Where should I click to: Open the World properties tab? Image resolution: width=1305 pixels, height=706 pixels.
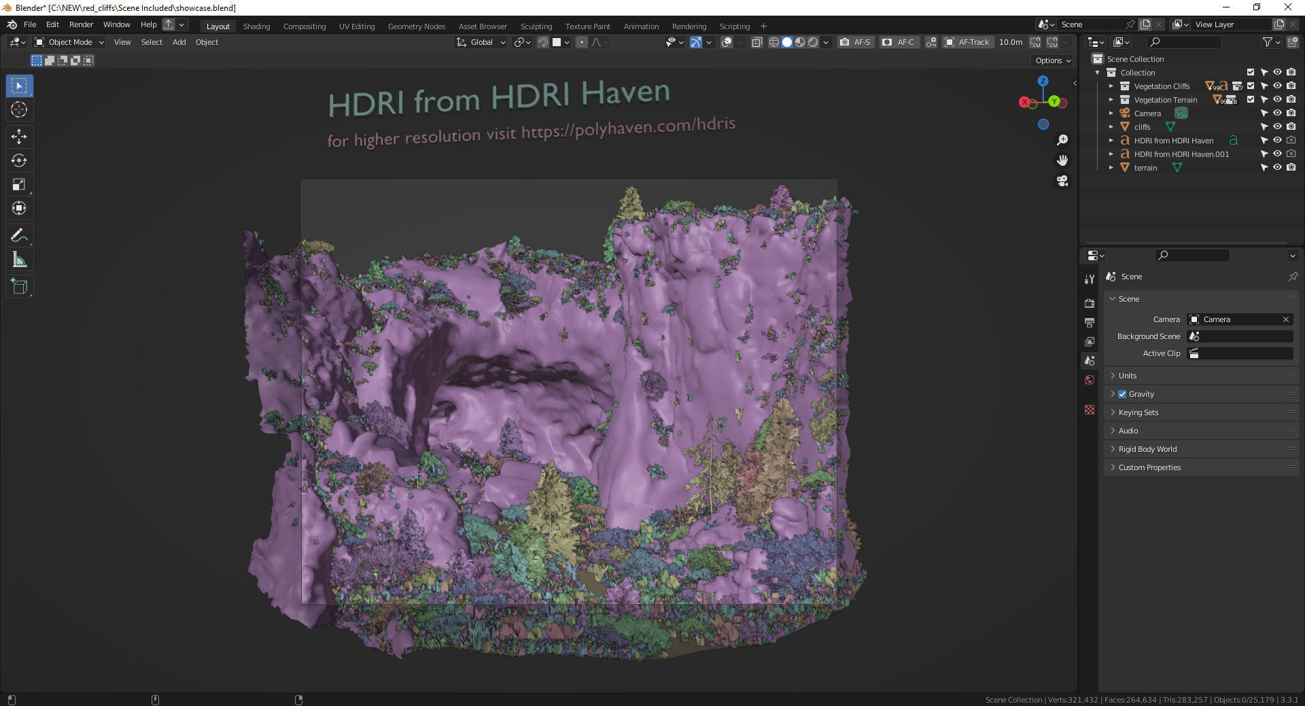click(1090, 380)
